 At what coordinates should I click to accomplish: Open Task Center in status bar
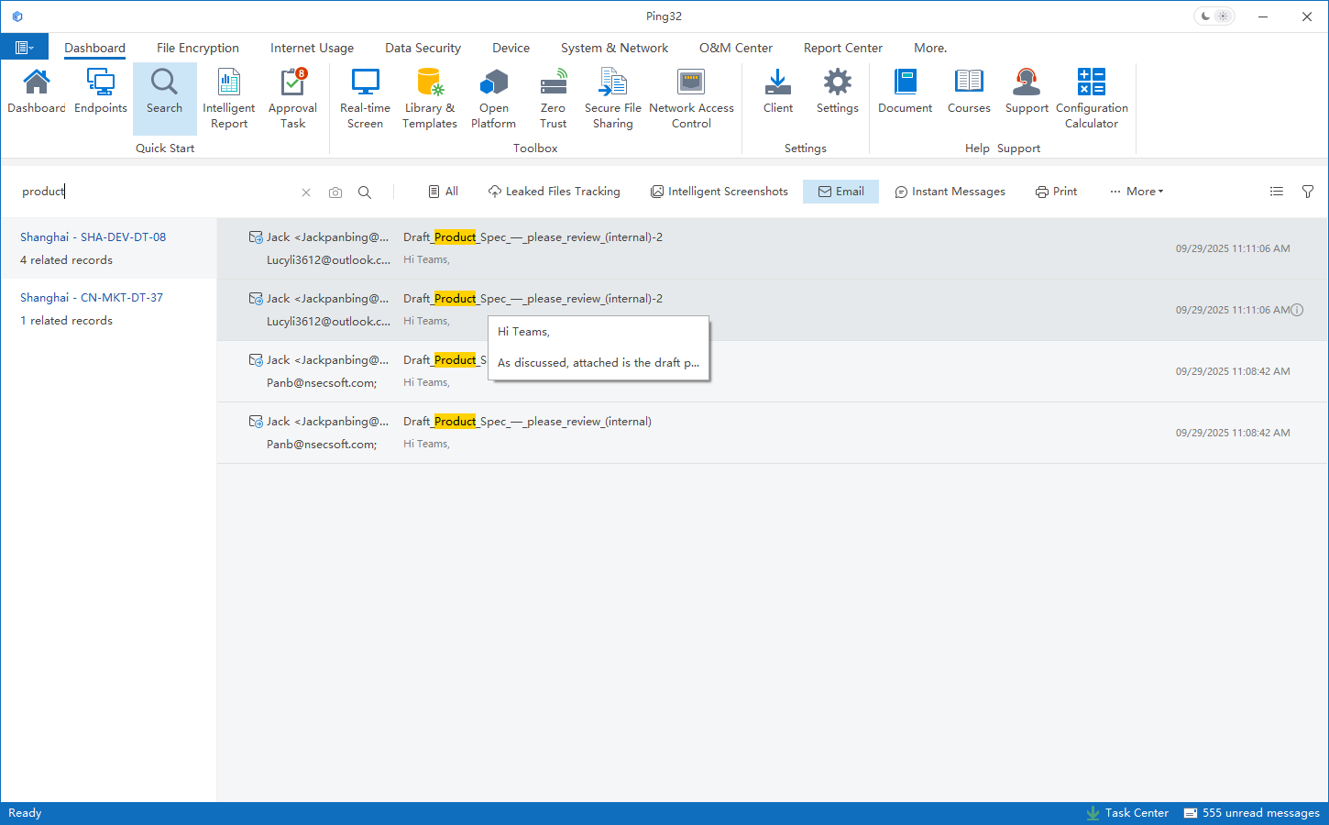(x=1127, y=813)
